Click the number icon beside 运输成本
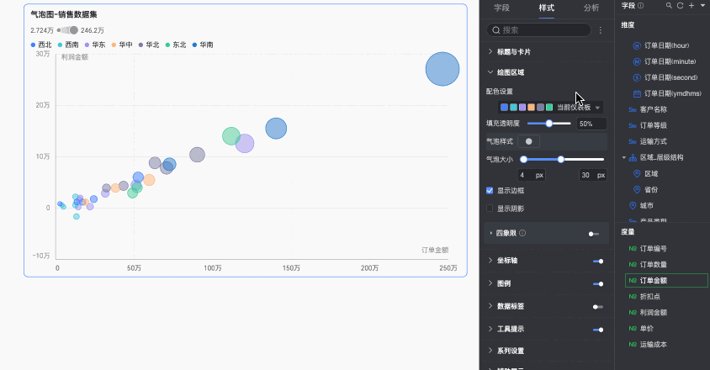The width and height of the screenshot is (710, 370). click(633, 345)
